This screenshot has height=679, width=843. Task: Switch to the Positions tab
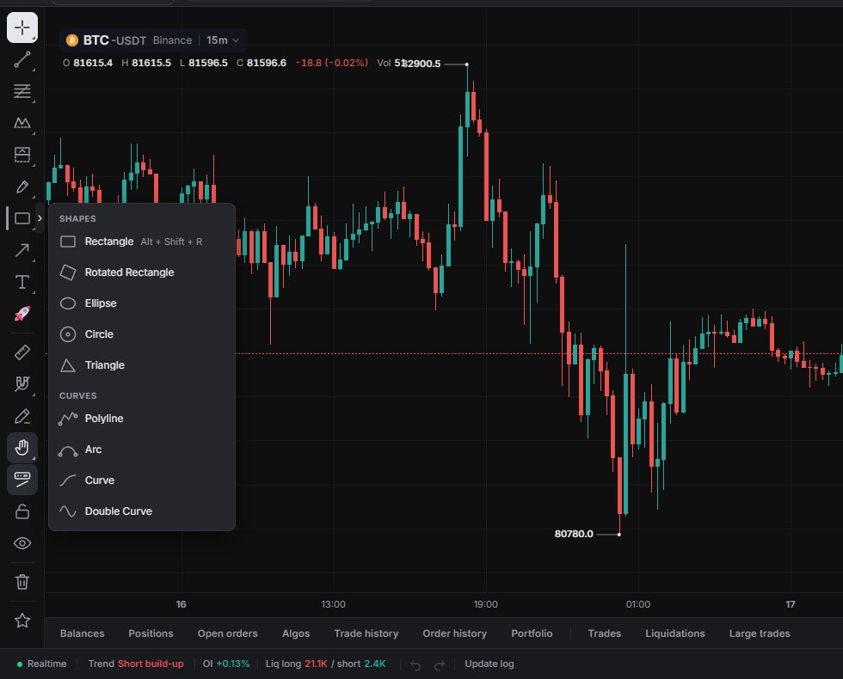click(x=151, y=633)
